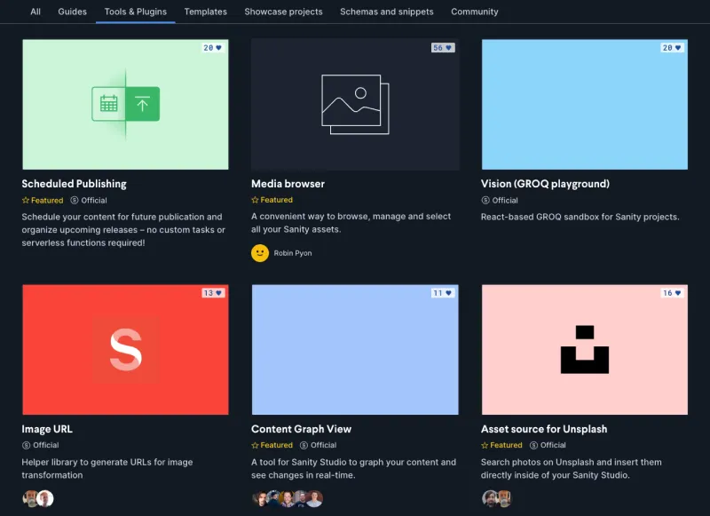
Task: Open the Vision (GROQ playground) title link
Action: tap(545, 184)
